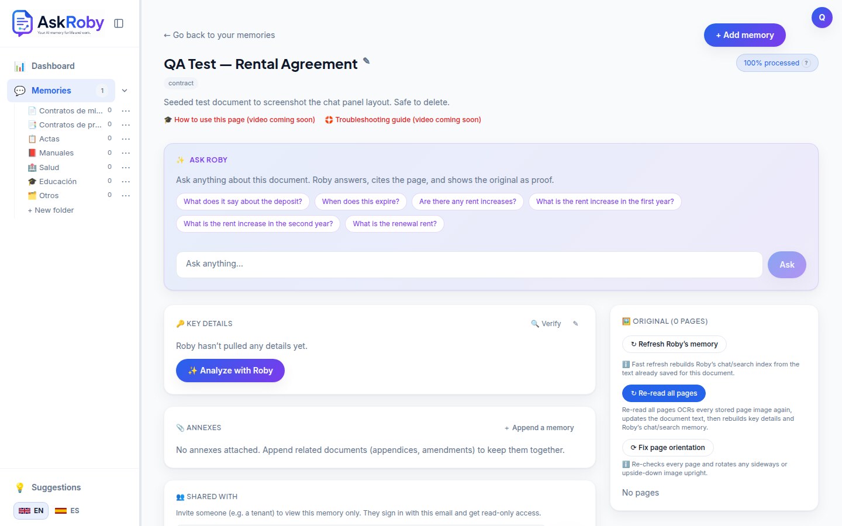Click Re-read all pages
The width and height of the screenshot is (842, 526).
pyautogui.click(x=664, y=393)
